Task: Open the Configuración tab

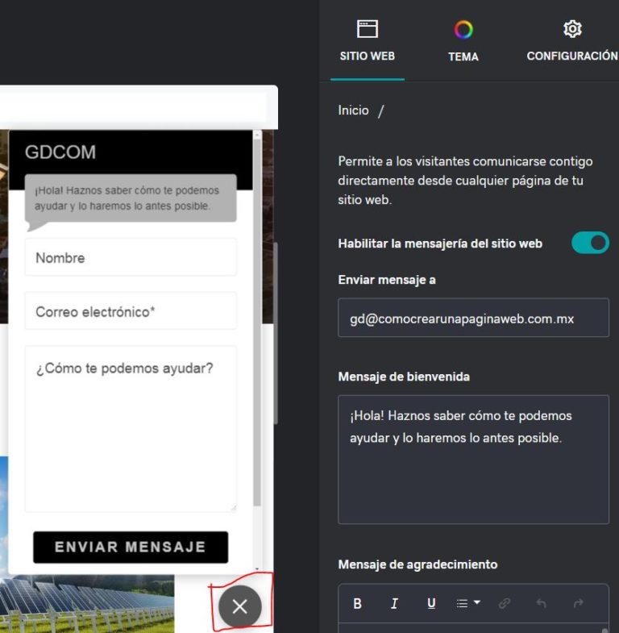Action: pos(571,42)
